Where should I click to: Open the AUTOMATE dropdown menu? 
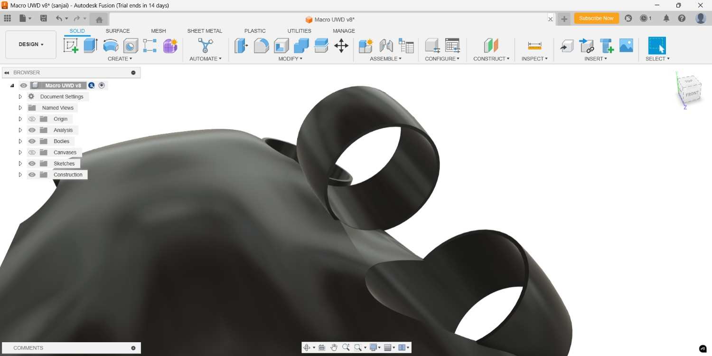[206, 59]
